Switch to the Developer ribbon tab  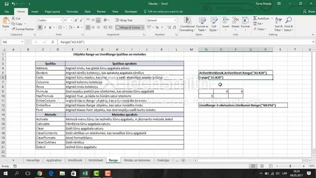(x=131, y=12)
